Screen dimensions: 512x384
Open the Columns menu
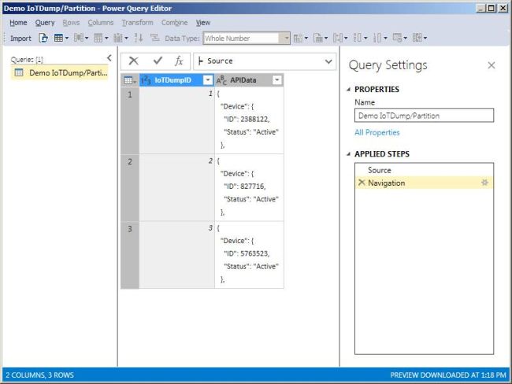coord(101,23)
